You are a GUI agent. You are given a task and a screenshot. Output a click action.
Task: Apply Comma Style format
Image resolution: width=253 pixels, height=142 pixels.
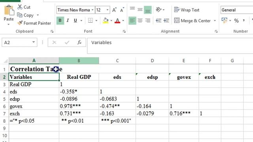click(244, 21)
